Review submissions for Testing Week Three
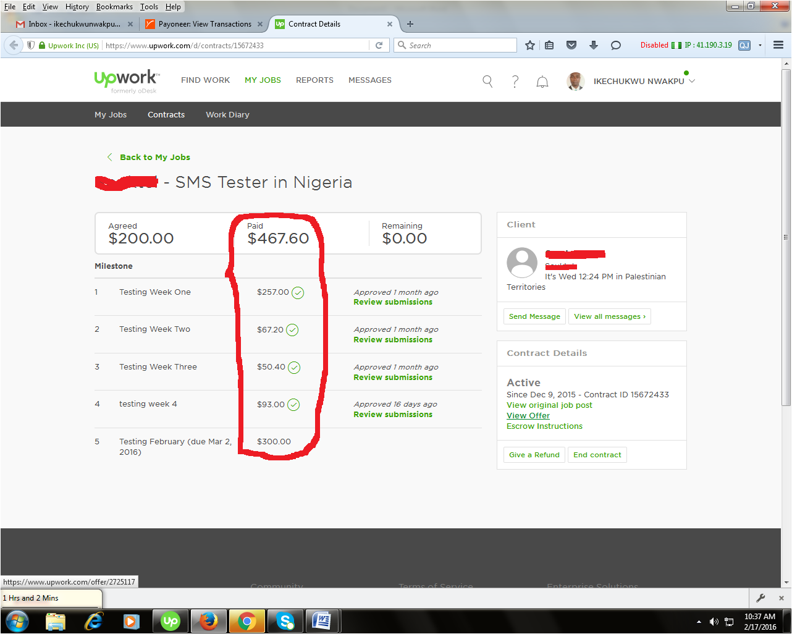The width and height of the screenshot is (792, 634). [393, 378]
